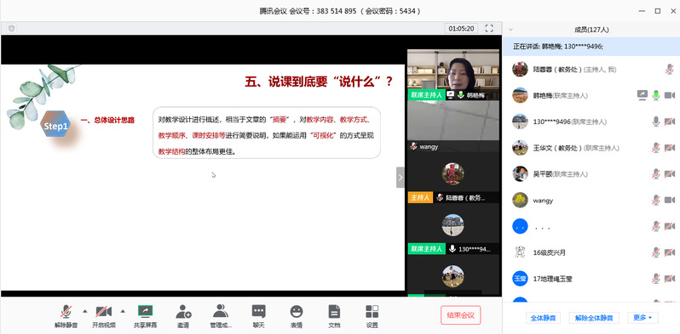Viewport: 680px width, 334px height.
Task: Enter fullscreen mode via the fullscreen icon
Action: coord(489,29)
